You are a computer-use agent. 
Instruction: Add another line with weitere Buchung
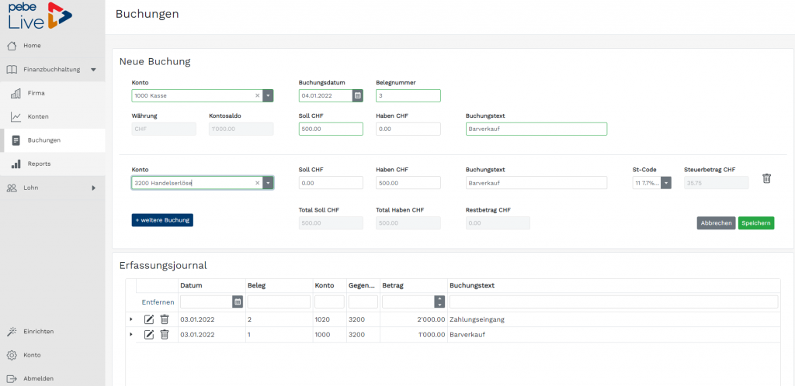point(162,220)
